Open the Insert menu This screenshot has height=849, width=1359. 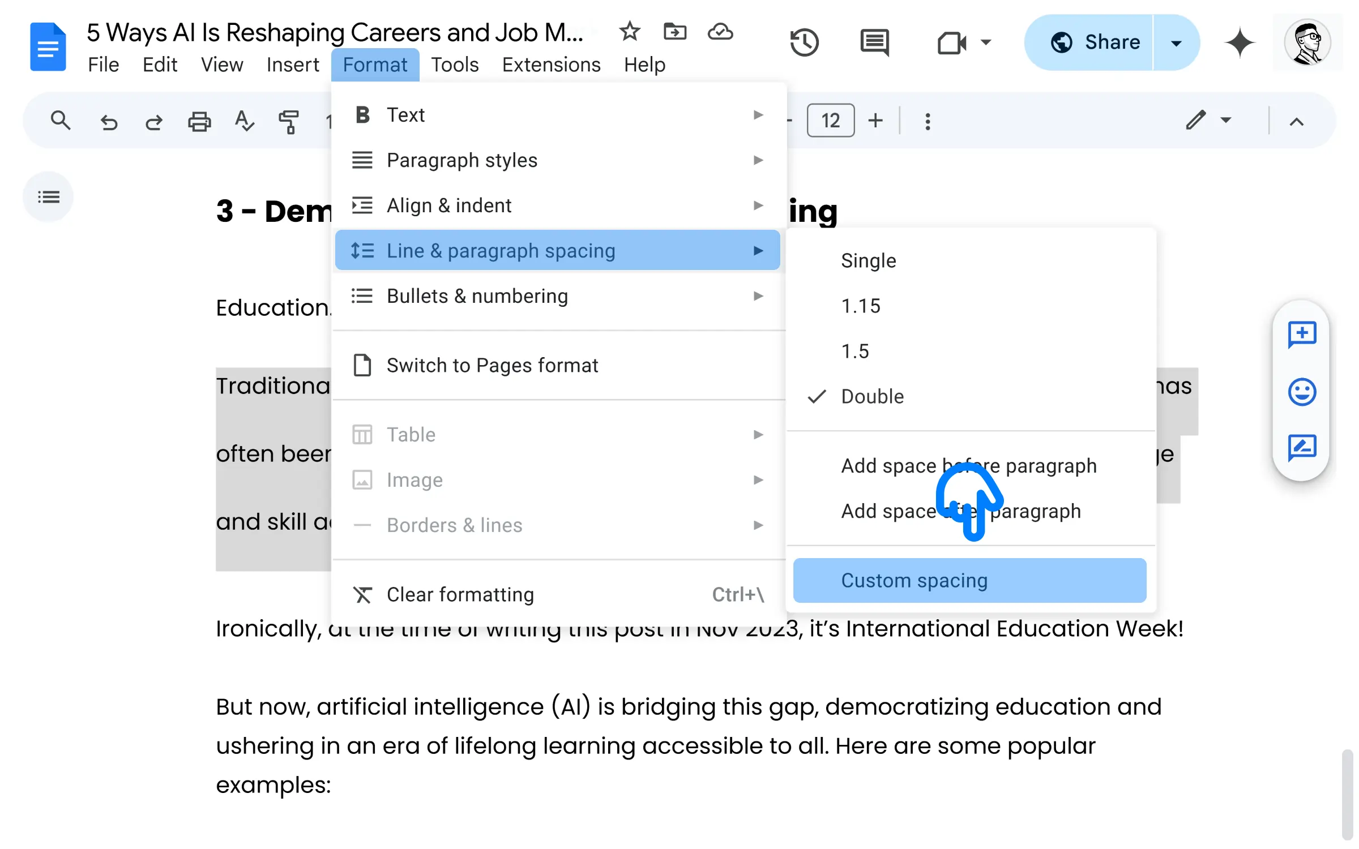(293, 65)
